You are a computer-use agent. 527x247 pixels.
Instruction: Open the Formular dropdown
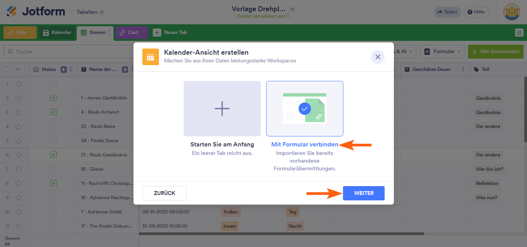click(442, 51)
